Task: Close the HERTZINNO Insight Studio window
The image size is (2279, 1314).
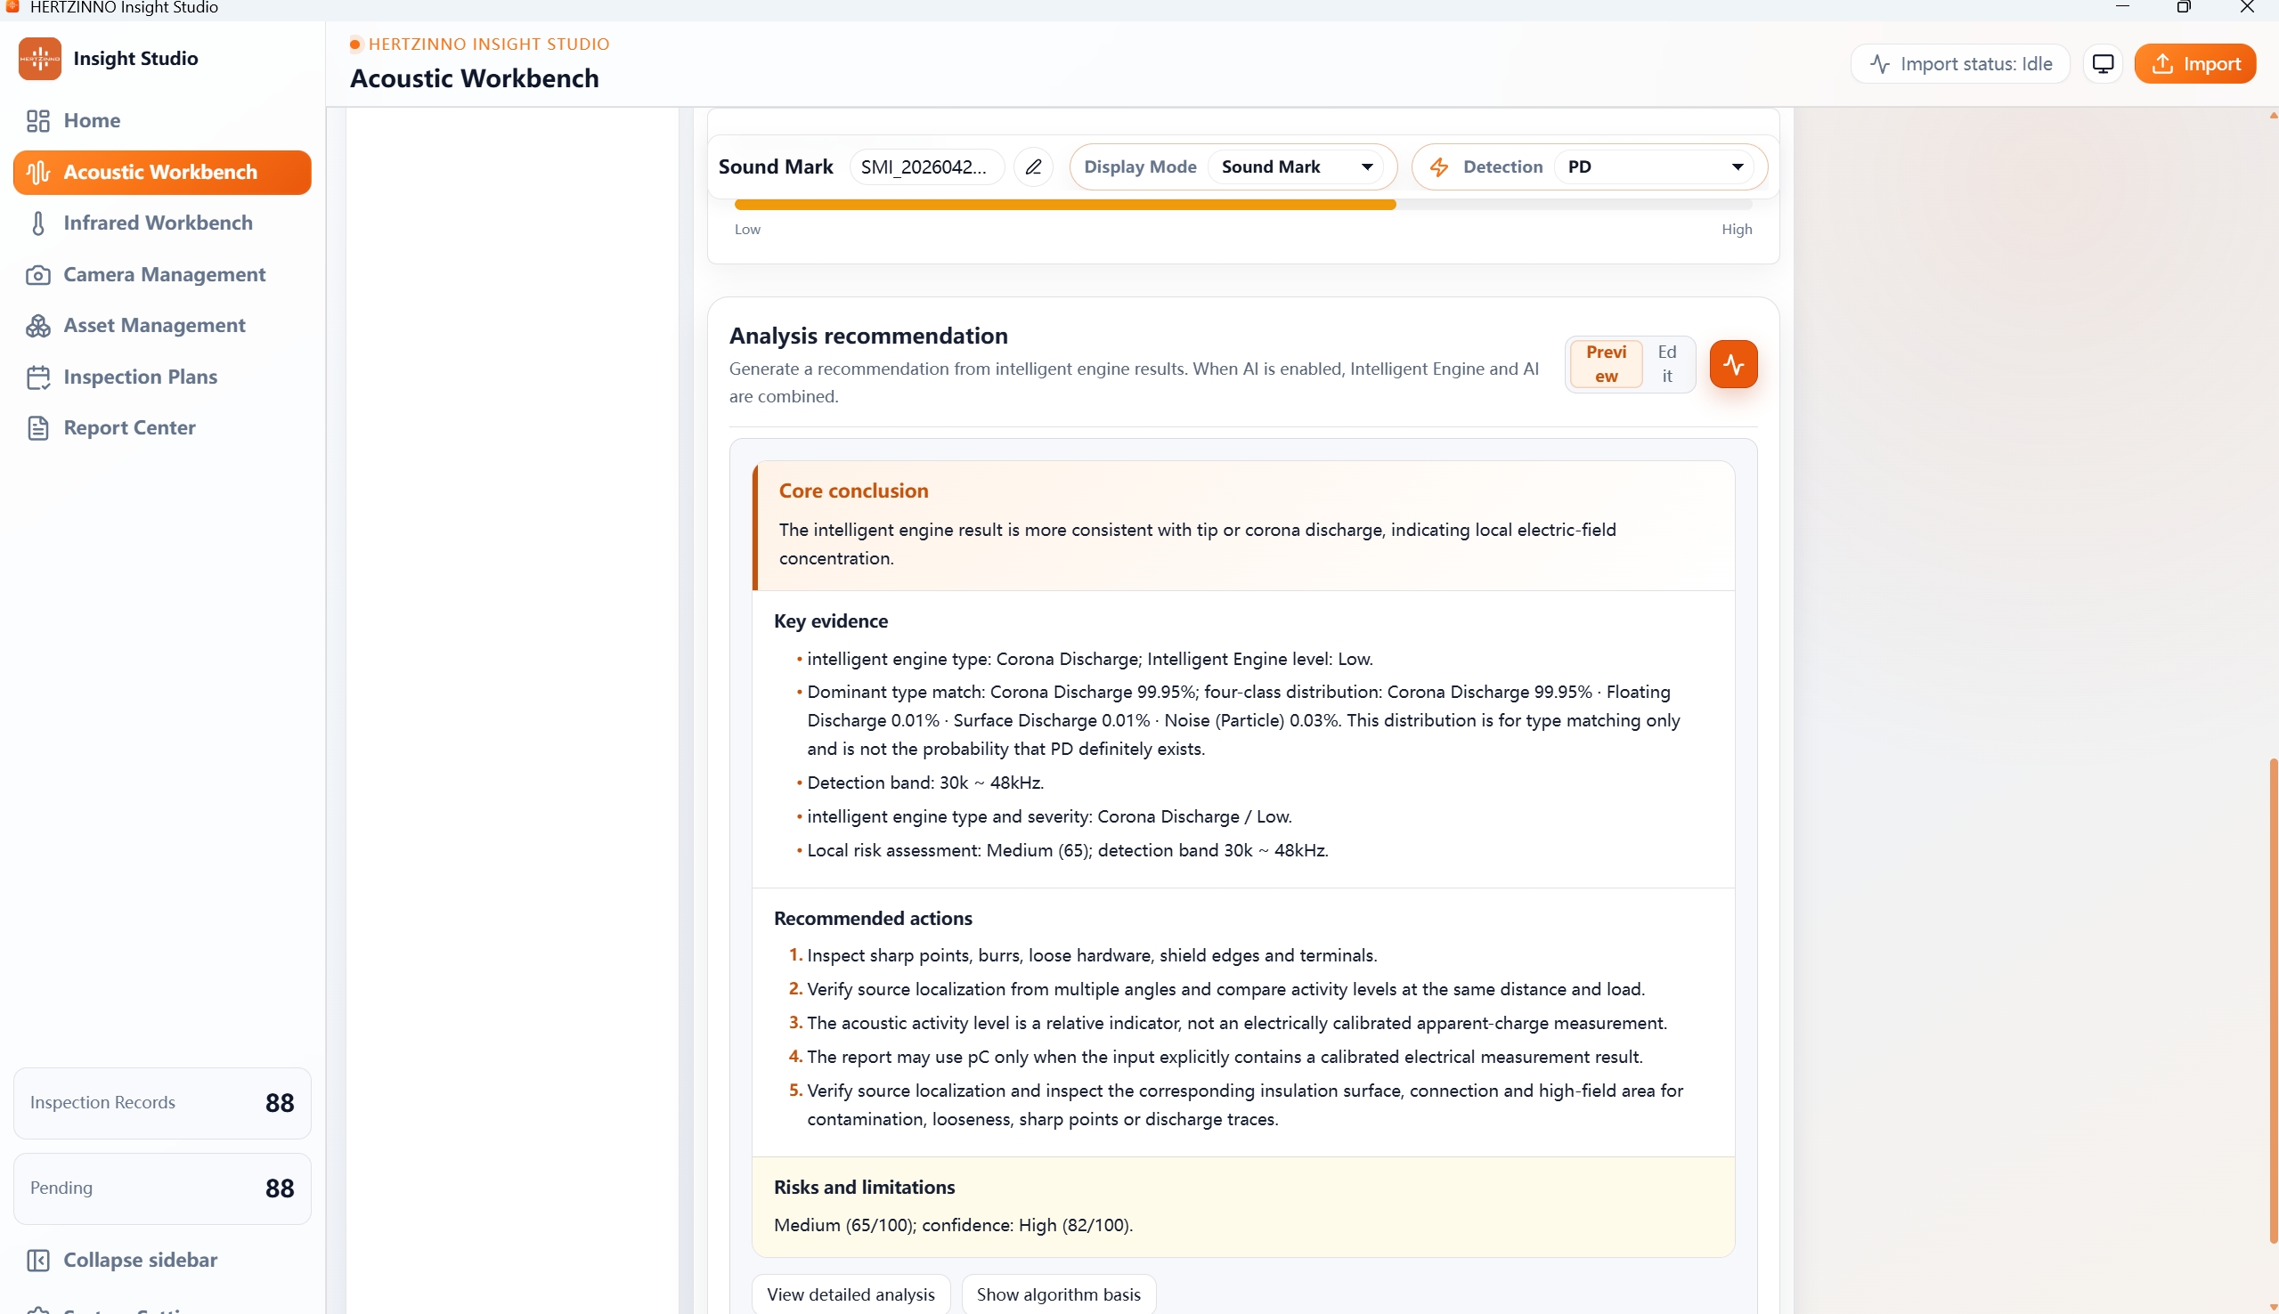Action: click(2248, 7)
